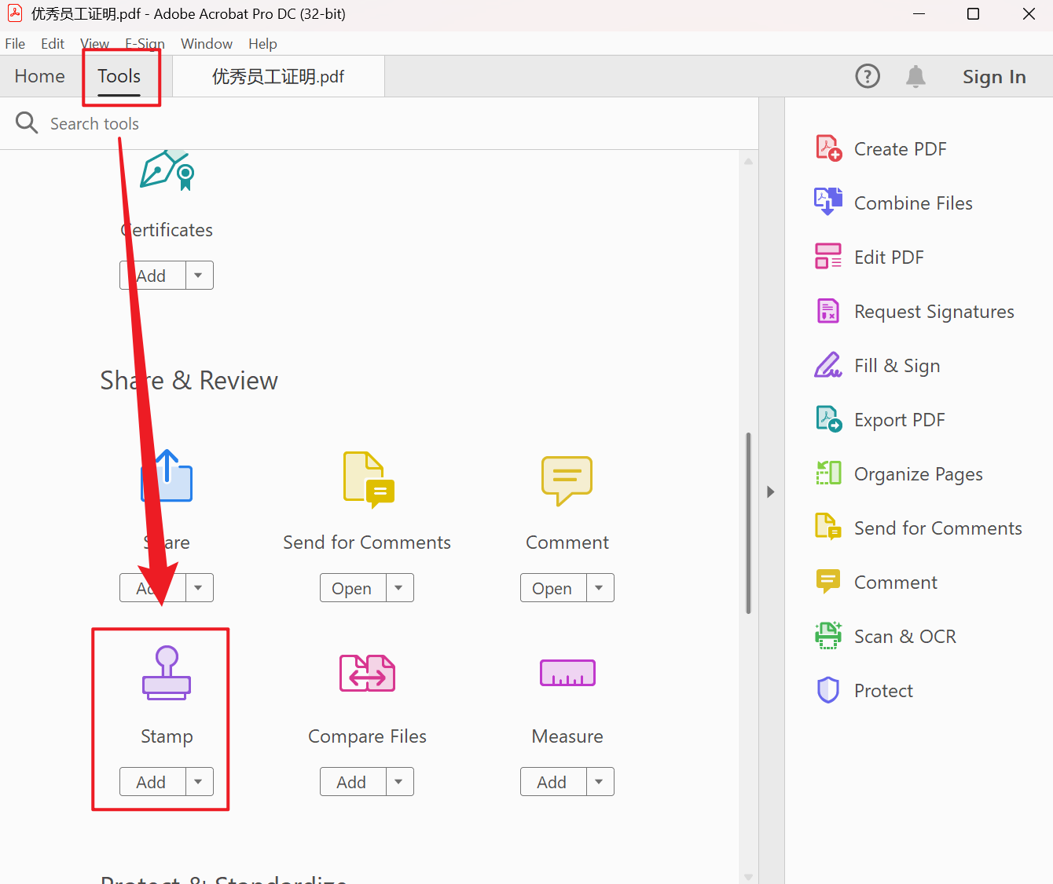
Task: Click the Sign In link
Action: tap(994, 76)
